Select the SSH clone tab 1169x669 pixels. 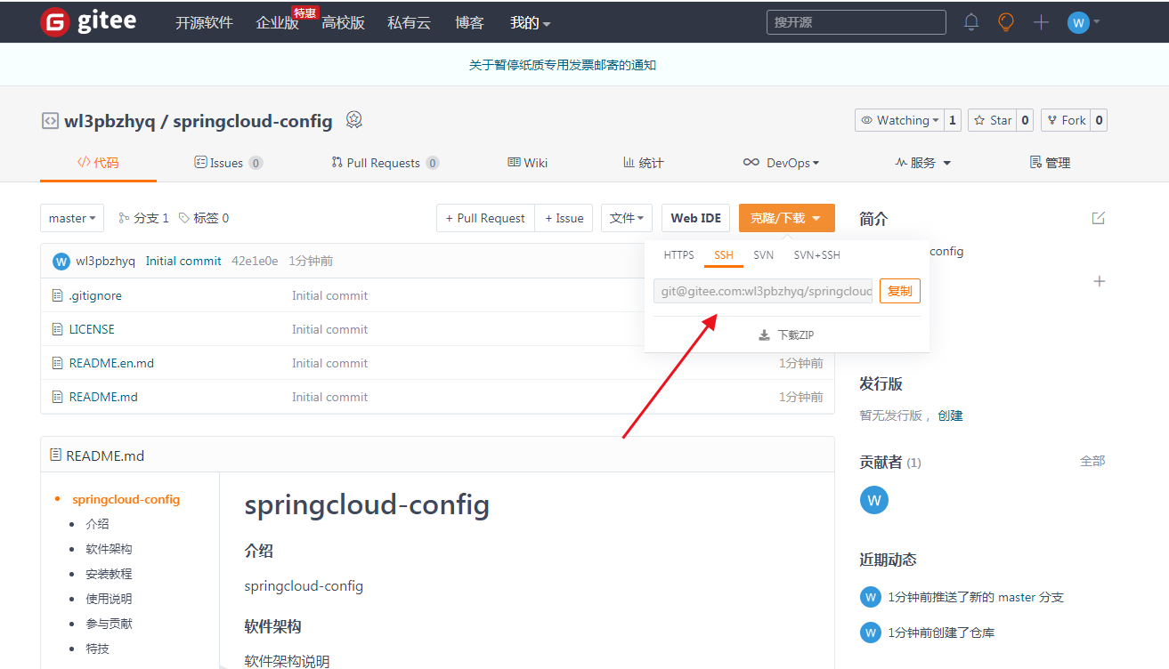click(x=724, y=255)
